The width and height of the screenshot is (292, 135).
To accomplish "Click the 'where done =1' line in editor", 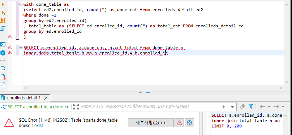I will pos(40,15).
